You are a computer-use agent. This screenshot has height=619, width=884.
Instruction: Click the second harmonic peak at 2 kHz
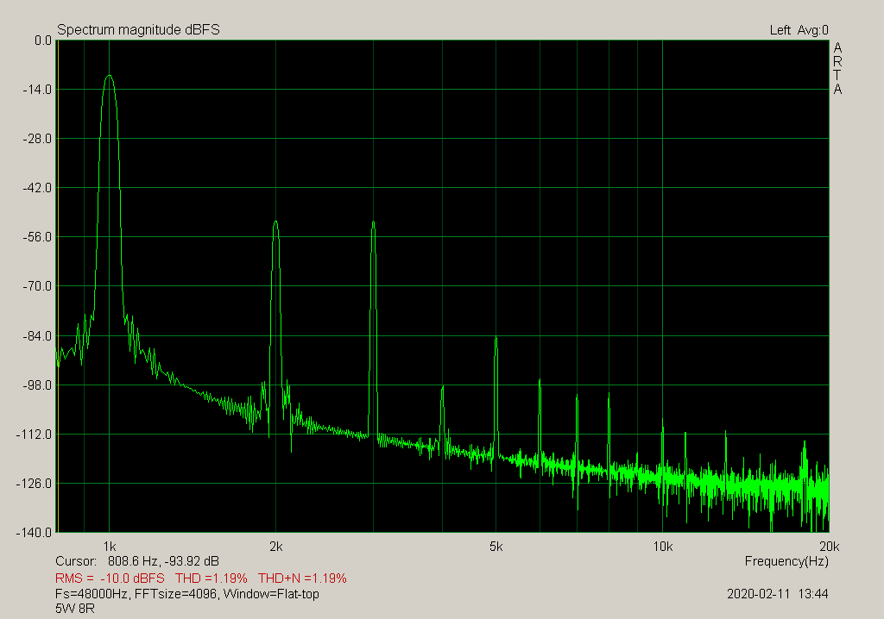pyautogui.click(x=275, y=222)
